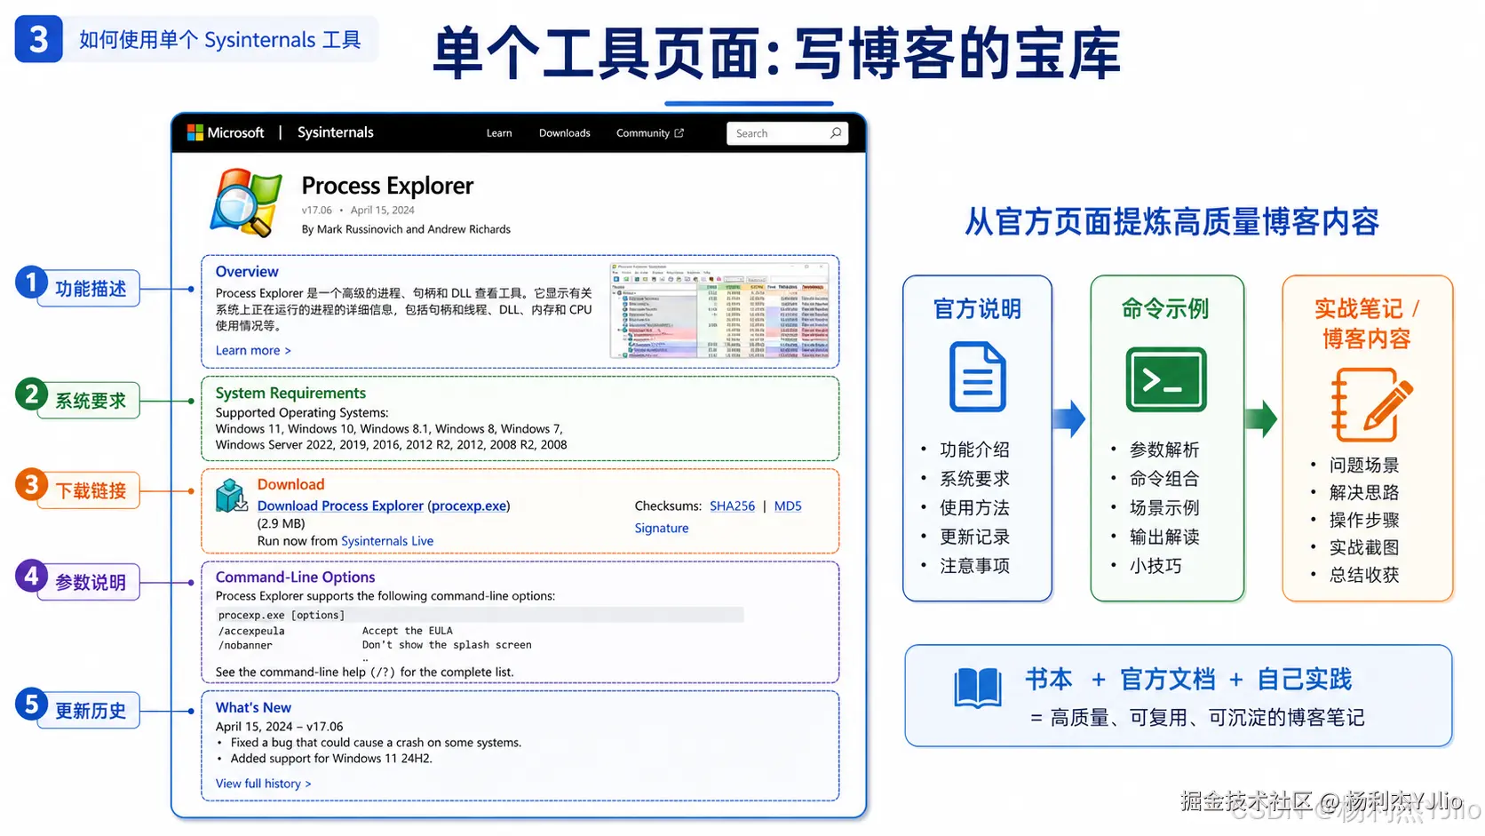Click the '/nobanner' option text
Image resolution: width=1485 pixels, height=836 pixels.
[245, 645]
